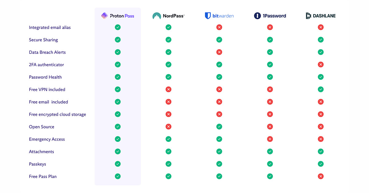This screenshot has width=369, height=193.
Task: Click Dashlane's green check for Free VPN included
Action: [x=320, y=89]
